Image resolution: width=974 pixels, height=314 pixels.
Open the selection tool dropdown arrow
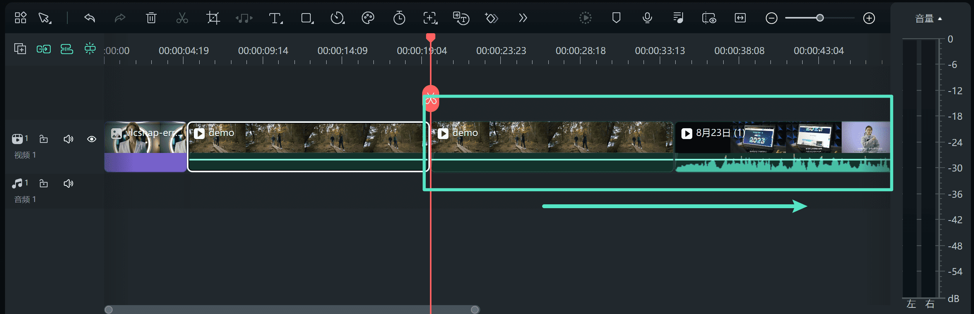(50, 22)
